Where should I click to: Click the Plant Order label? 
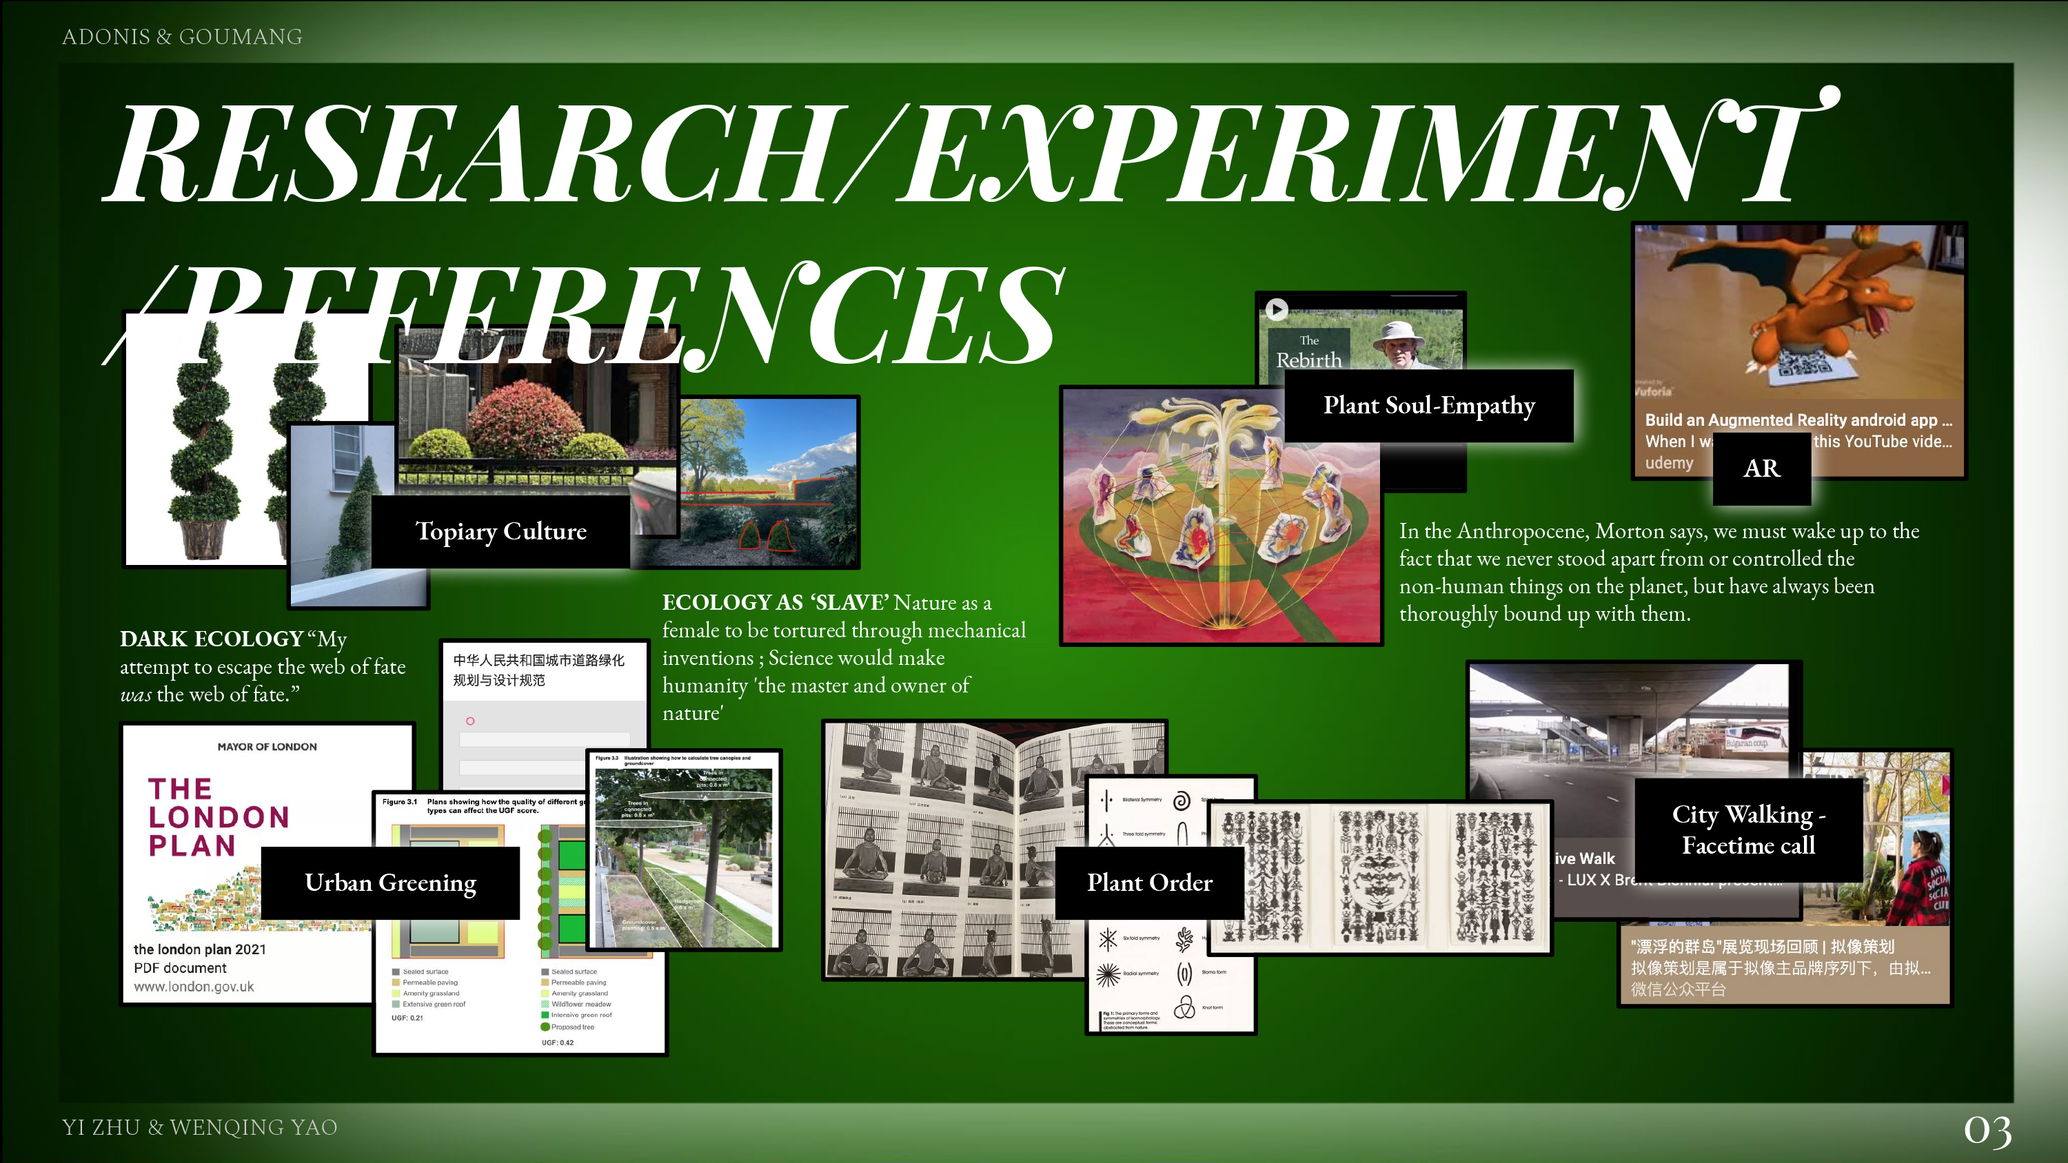tap(1149, 882)
